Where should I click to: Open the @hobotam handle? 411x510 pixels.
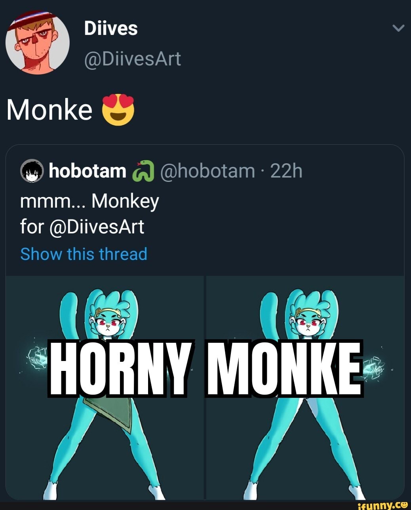click(207, 171)
